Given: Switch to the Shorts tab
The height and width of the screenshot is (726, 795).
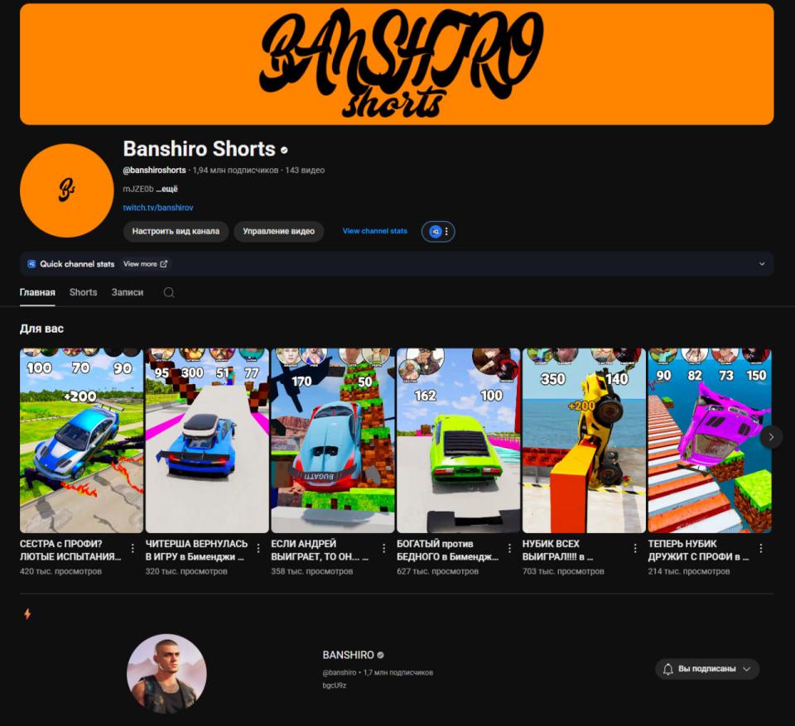Looking at the screenshot, I should pos(83,292).
